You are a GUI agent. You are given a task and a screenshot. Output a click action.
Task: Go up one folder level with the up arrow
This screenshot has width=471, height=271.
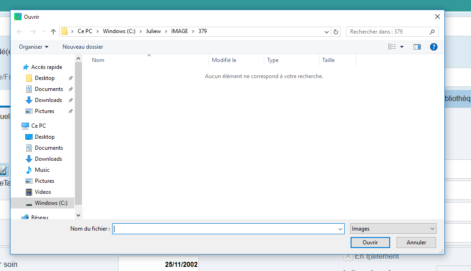[53, 32]
